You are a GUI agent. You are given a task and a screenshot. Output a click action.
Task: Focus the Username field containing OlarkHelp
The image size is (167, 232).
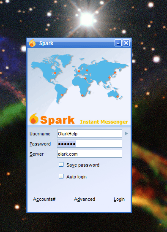90,134
